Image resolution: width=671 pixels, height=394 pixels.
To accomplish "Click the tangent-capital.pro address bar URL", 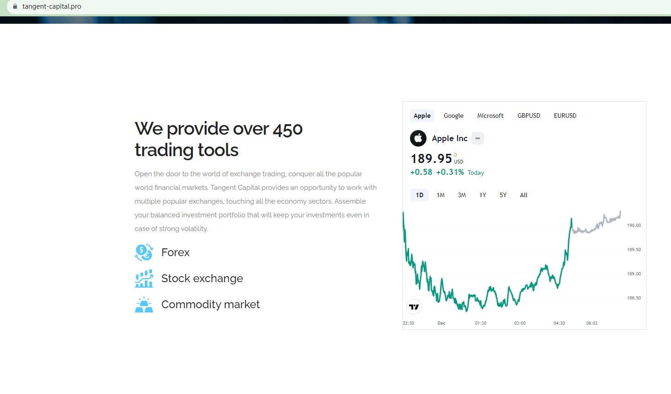I will point(52,6).
